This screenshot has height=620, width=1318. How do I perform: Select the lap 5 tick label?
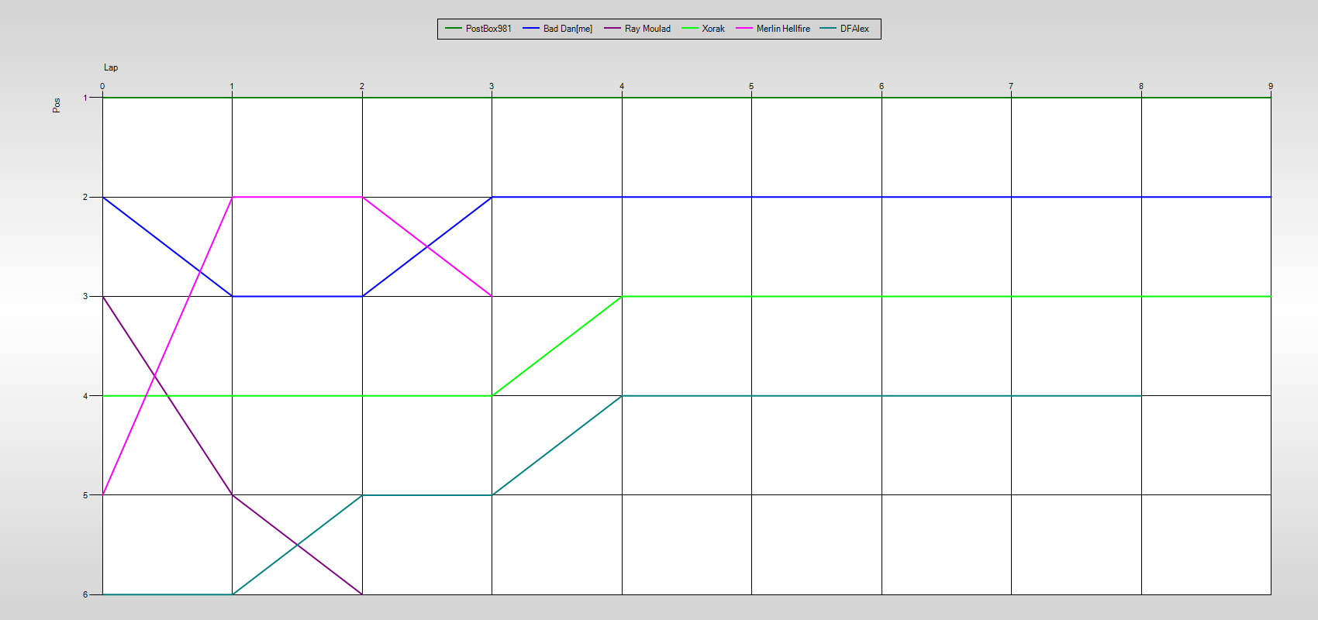(751, 86)
